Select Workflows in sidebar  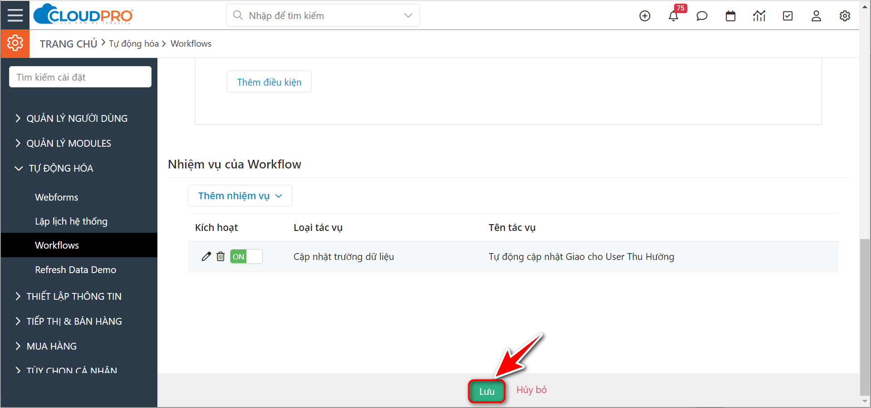[79, 245]
